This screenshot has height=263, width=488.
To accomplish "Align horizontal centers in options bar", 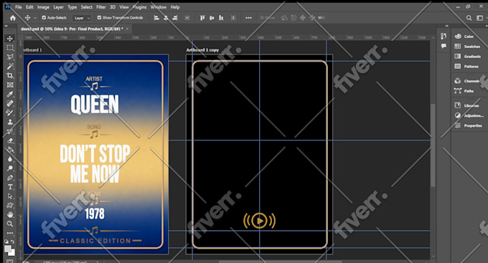I will click(166, 18).
